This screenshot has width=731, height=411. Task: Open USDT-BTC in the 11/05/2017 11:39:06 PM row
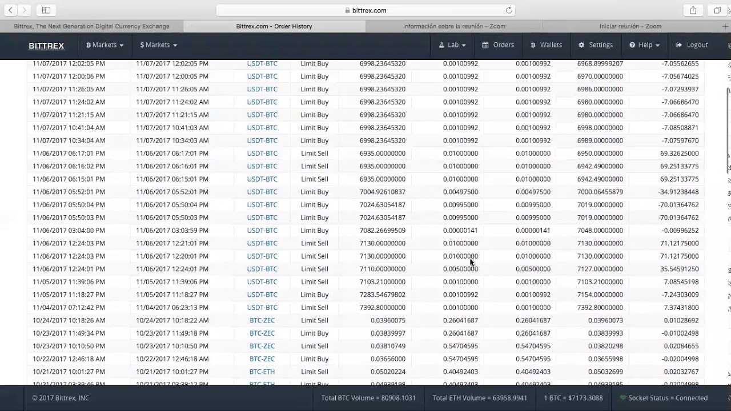[x=262, y=281]
